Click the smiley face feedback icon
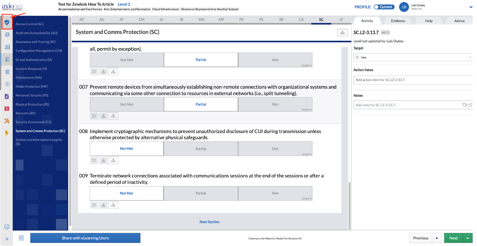This screenshot has width=477, height=246. click(x=7, y=227)
